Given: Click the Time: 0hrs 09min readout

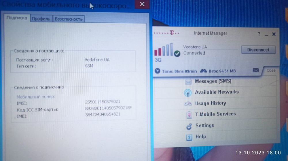Looking at the screenshot, I should tap(179, 71).
